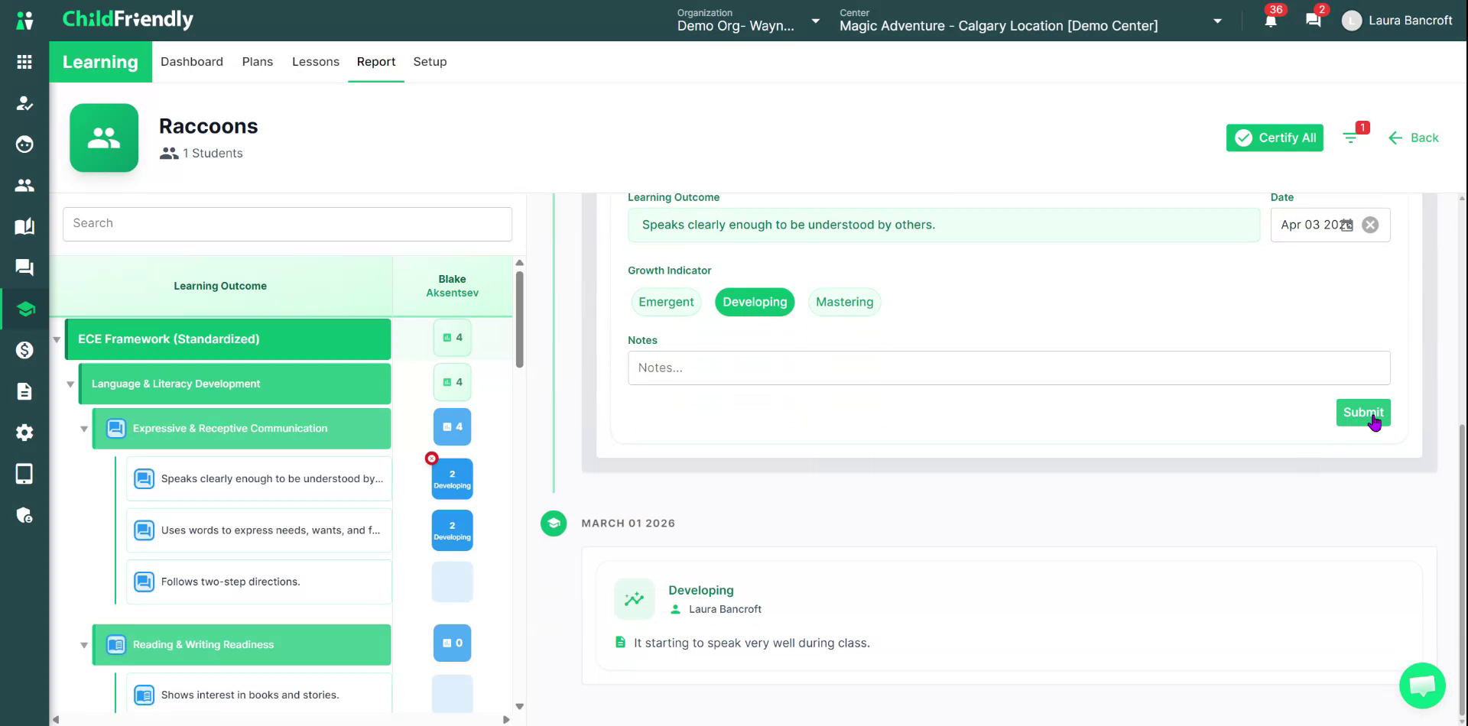This screenshot has width=1468, height=726.
Task: Click the March 01 2026 timeline marker
Action: point(554,523)
